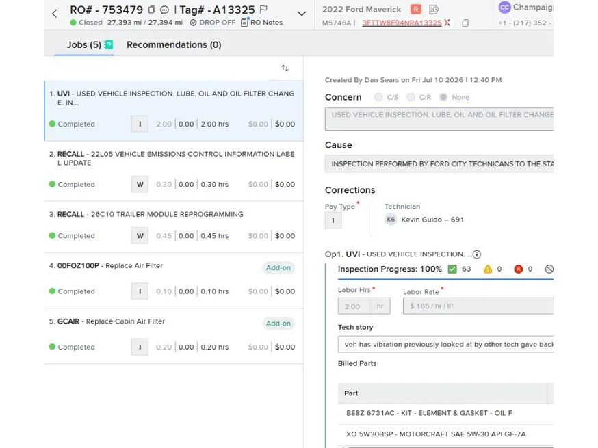
Task: Click the Concern text field
Action: 439,119
